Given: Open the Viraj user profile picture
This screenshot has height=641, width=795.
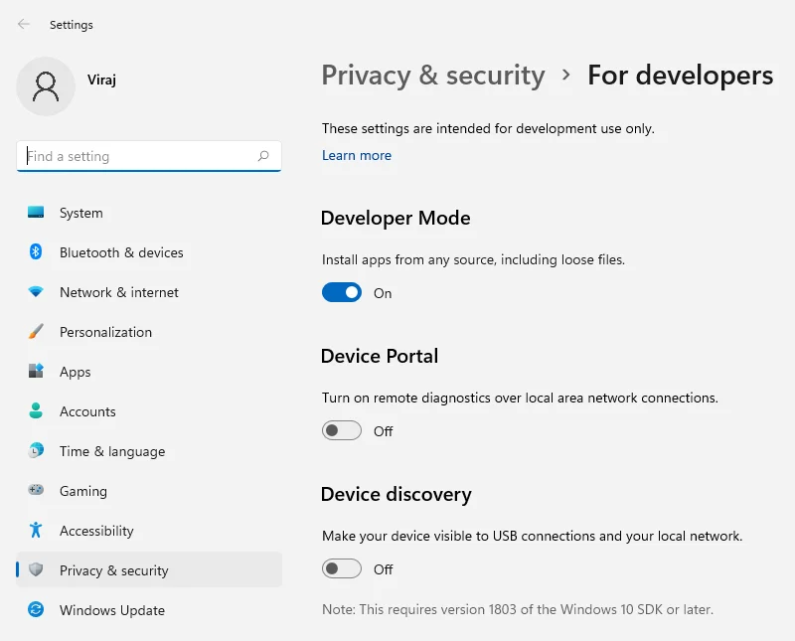Looking at the screenshot, I should point(46,86).
